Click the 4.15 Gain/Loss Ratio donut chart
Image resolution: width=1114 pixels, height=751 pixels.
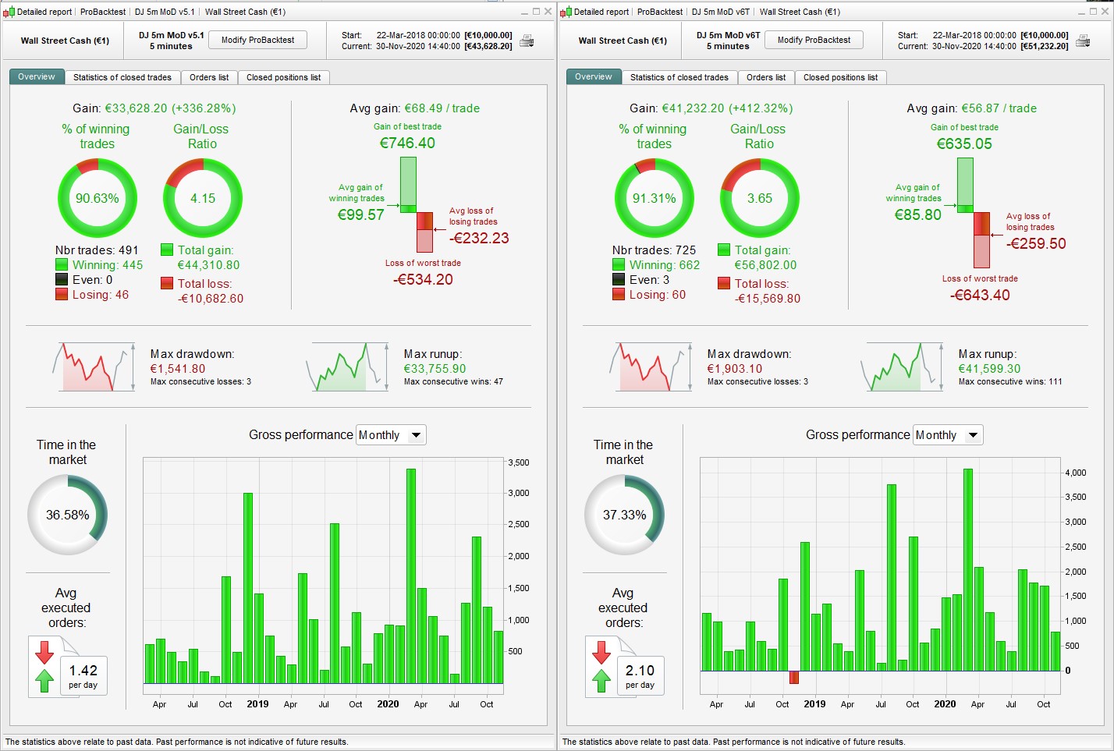click(203, 198)
